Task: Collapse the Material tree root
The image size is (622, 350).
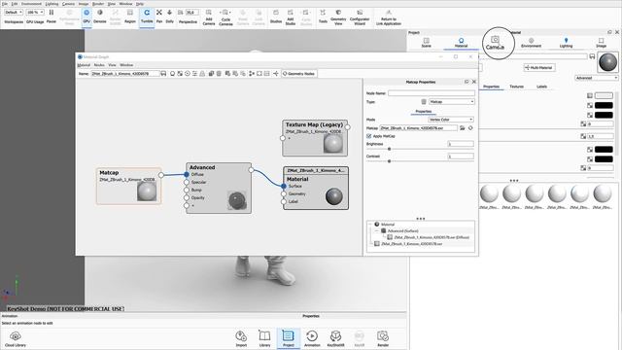Action: point(370,225)
